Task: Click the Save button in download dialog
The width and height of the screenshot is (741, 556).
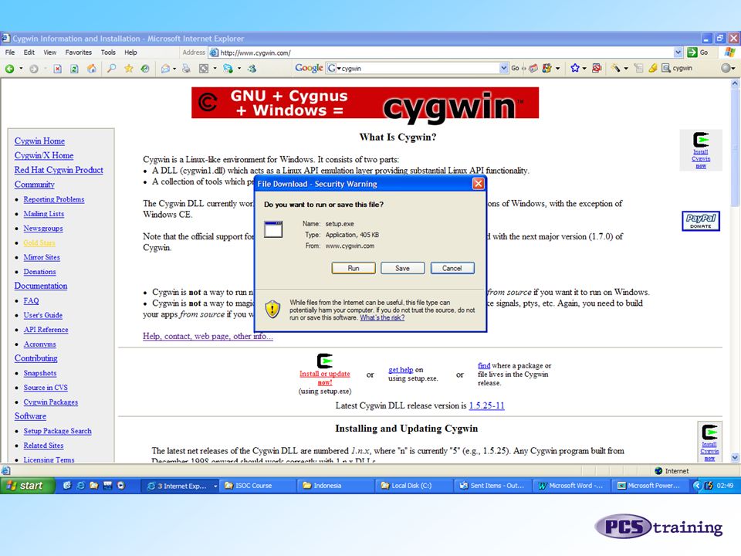Action: [x=403, y=268]
